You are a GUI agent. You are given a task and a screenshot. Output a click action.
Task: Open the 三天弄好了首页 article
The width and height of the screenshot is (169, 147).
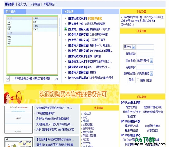97,40
